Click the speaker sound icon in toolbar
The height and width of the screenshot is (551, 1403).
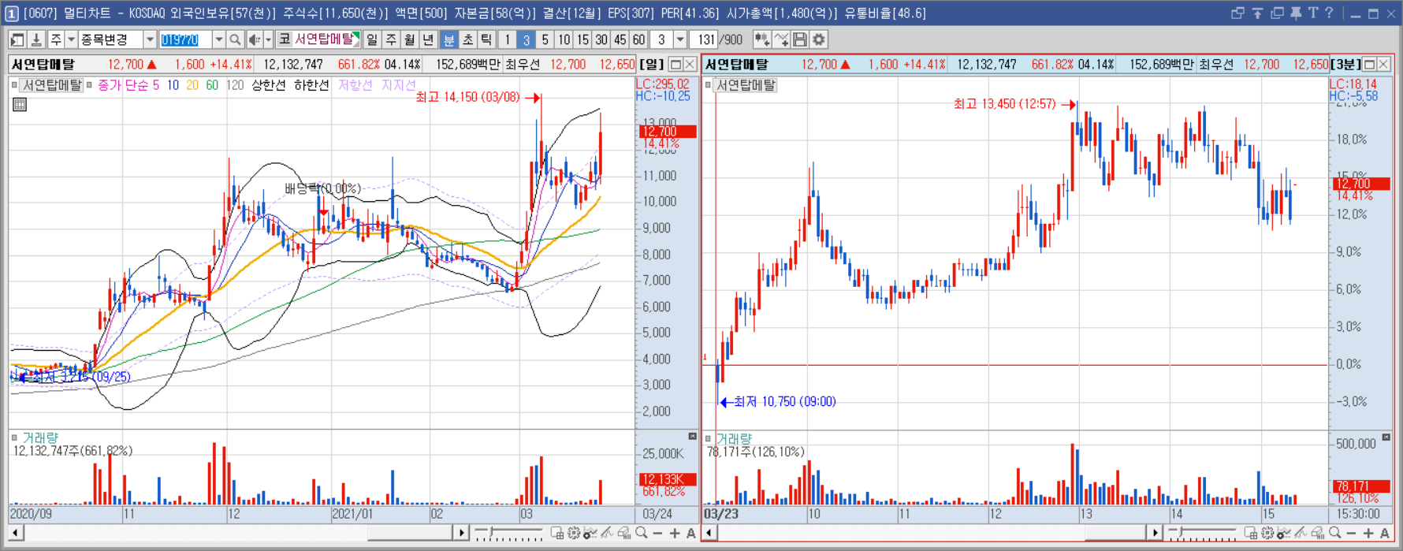[254, 39]
